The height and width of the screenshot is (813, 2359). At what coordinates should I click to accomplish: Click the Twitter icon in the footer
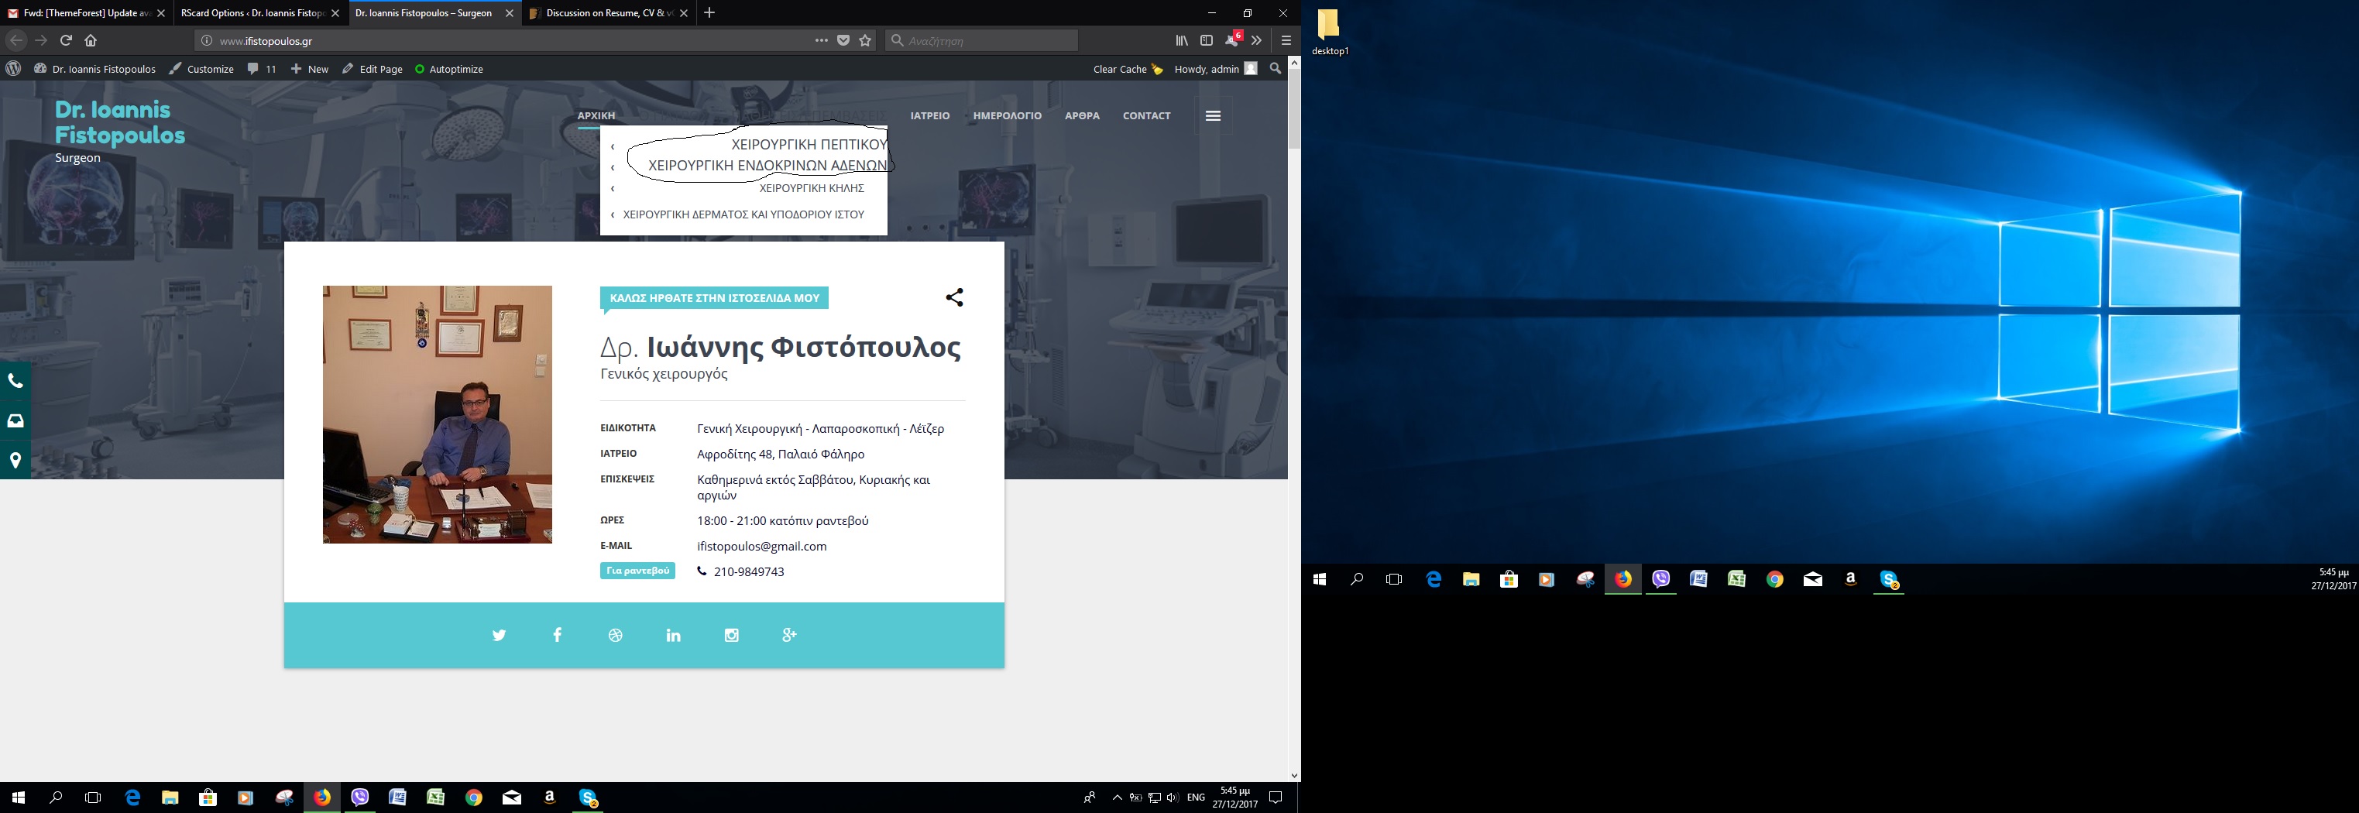point(499,636)
